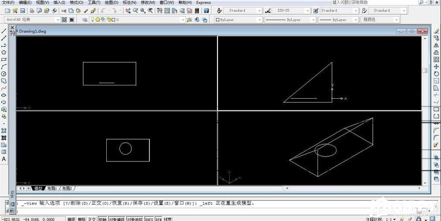This screenshot has height=221, width=441.
Task: Open the 视图(V) menu
Action: pyautogui.click(x=42, y=3)
